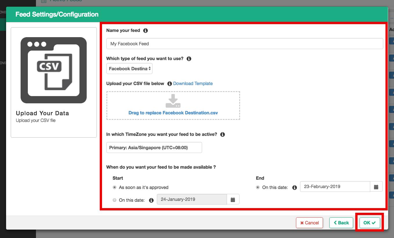
Task: Click info icon next to Name your feed
Action: click(x=146, y=30)
